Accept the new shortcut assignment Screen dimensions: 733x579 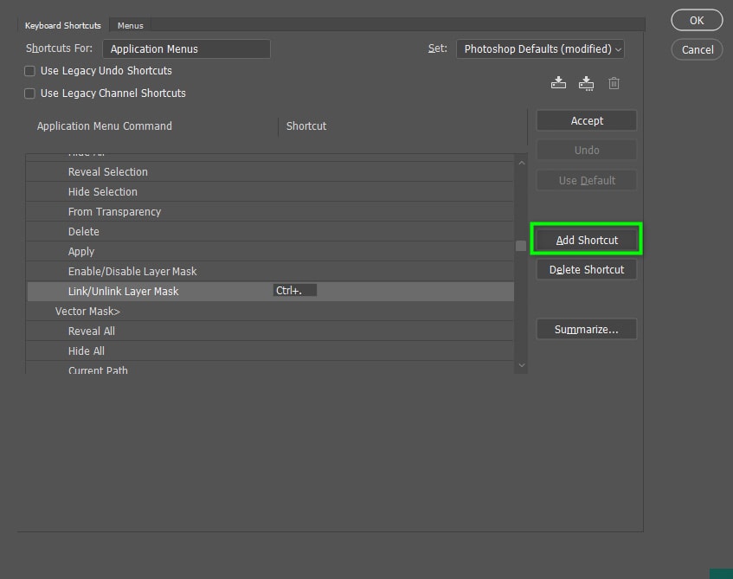(x=586, y=121)
